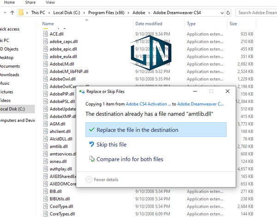The image size is (277, 217).
Task: Click the AdobeLM.dll file icon
Action: [x=45, y=64]
